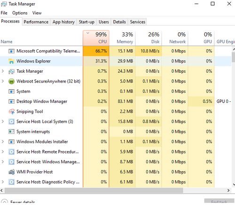
Task: Click the Windows Explorer folder icon
Action: [11, 61]
